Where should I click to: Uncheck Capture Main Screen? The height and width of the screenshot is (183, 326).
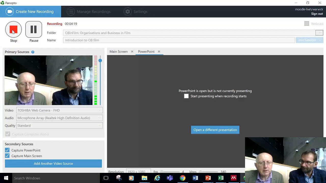point(7,156)
